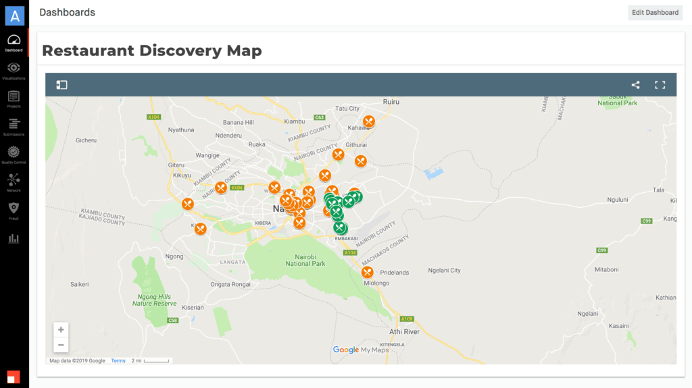
Task: View the map in fullscreen
Action: click(x=660, y=85)
